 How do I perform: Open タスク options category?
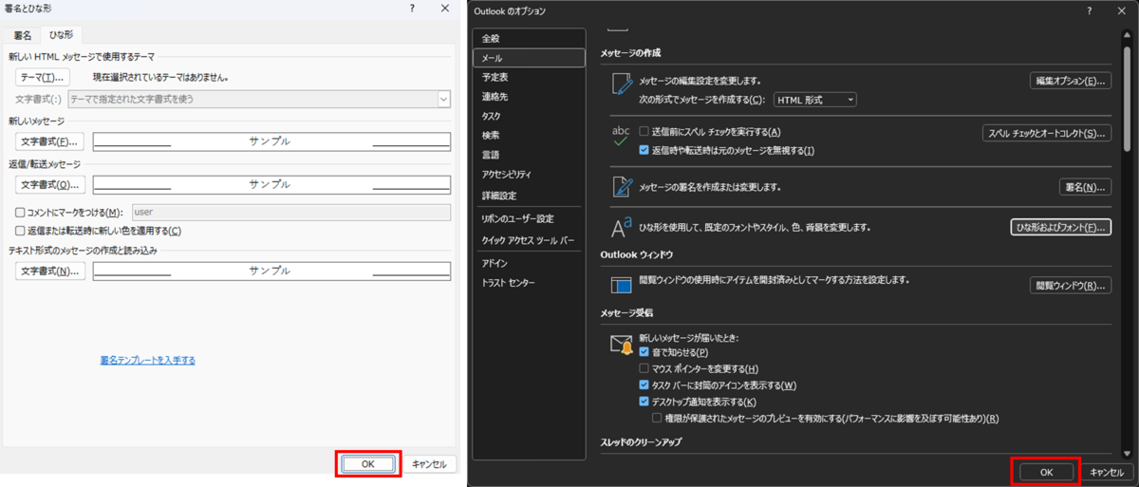(529, 116)
